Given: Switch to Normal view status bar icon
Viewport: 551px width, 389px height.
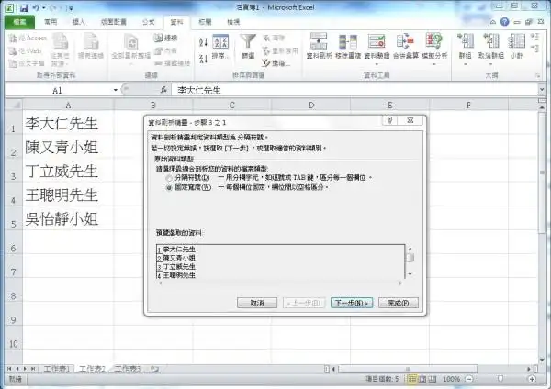Looking at the screenshot, I should 411,379.
